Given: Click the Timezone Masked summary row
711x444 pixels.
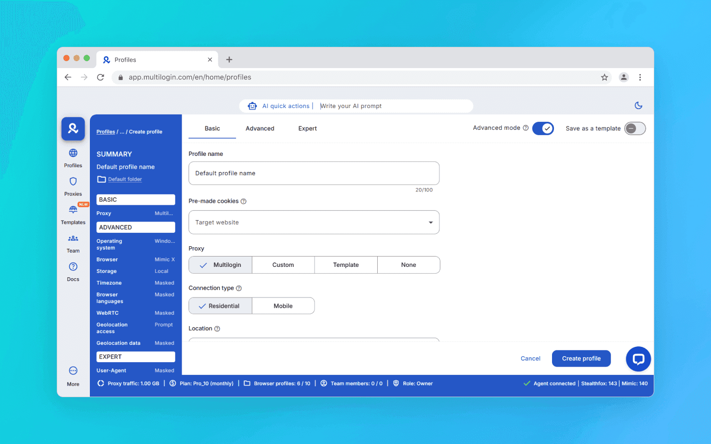Looking at the screenshot, I should point(136,283).
